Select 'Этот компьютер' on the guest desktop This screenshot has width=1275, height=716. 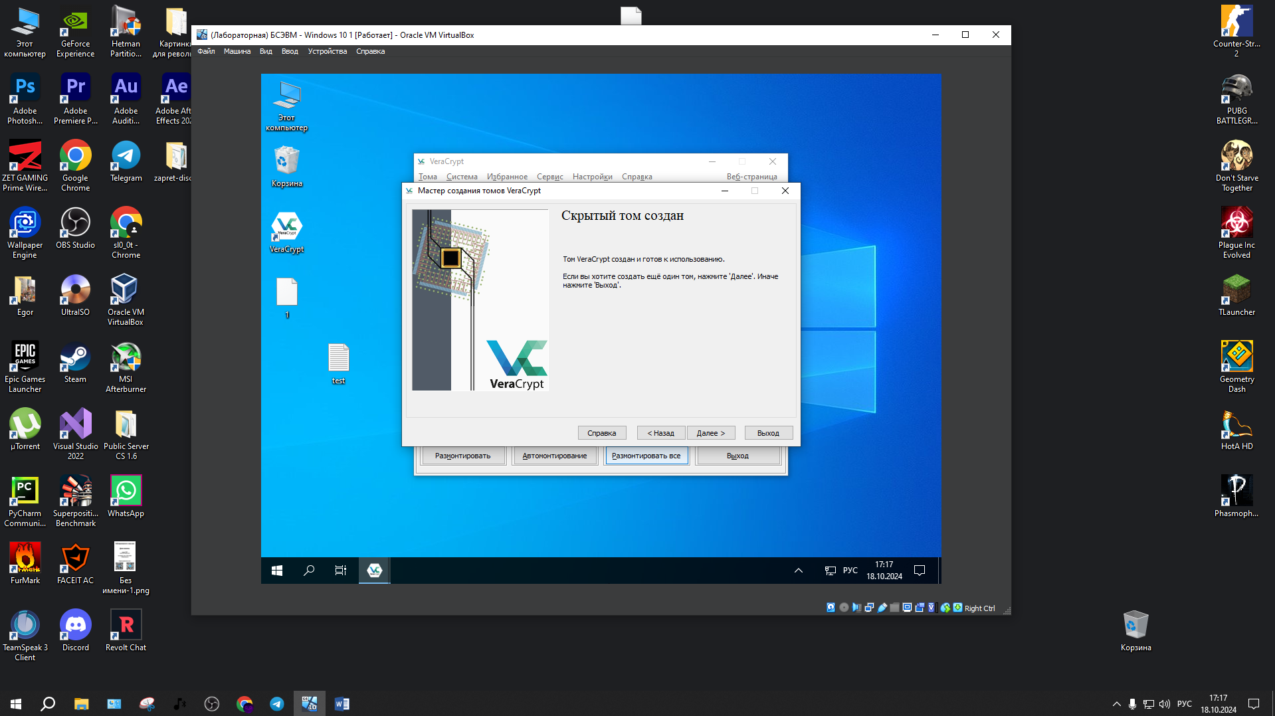287,106
